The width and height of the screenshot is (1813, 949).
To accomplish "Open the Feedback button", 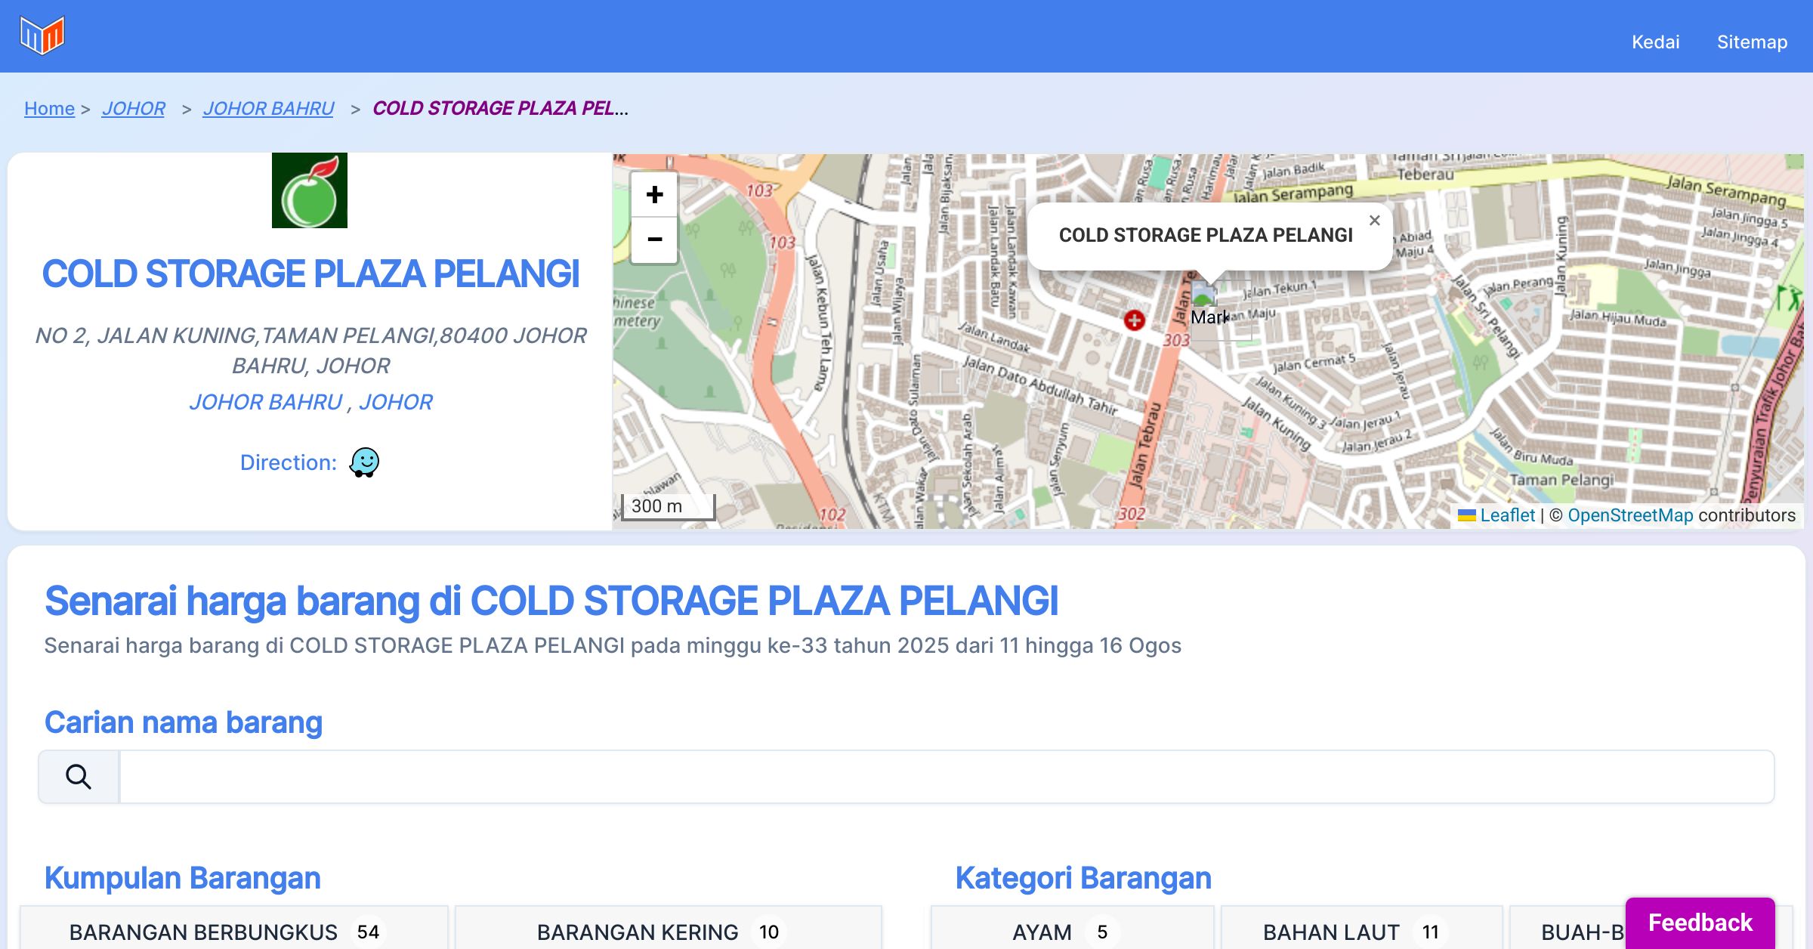I will [x=1700, y=923].
